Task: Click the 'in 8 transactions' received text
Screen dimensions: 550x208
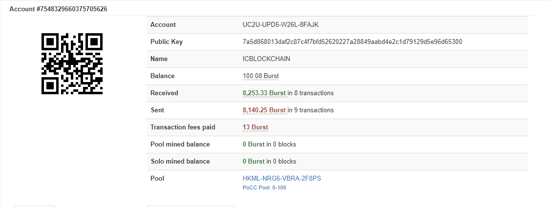Action: [311, 93]
